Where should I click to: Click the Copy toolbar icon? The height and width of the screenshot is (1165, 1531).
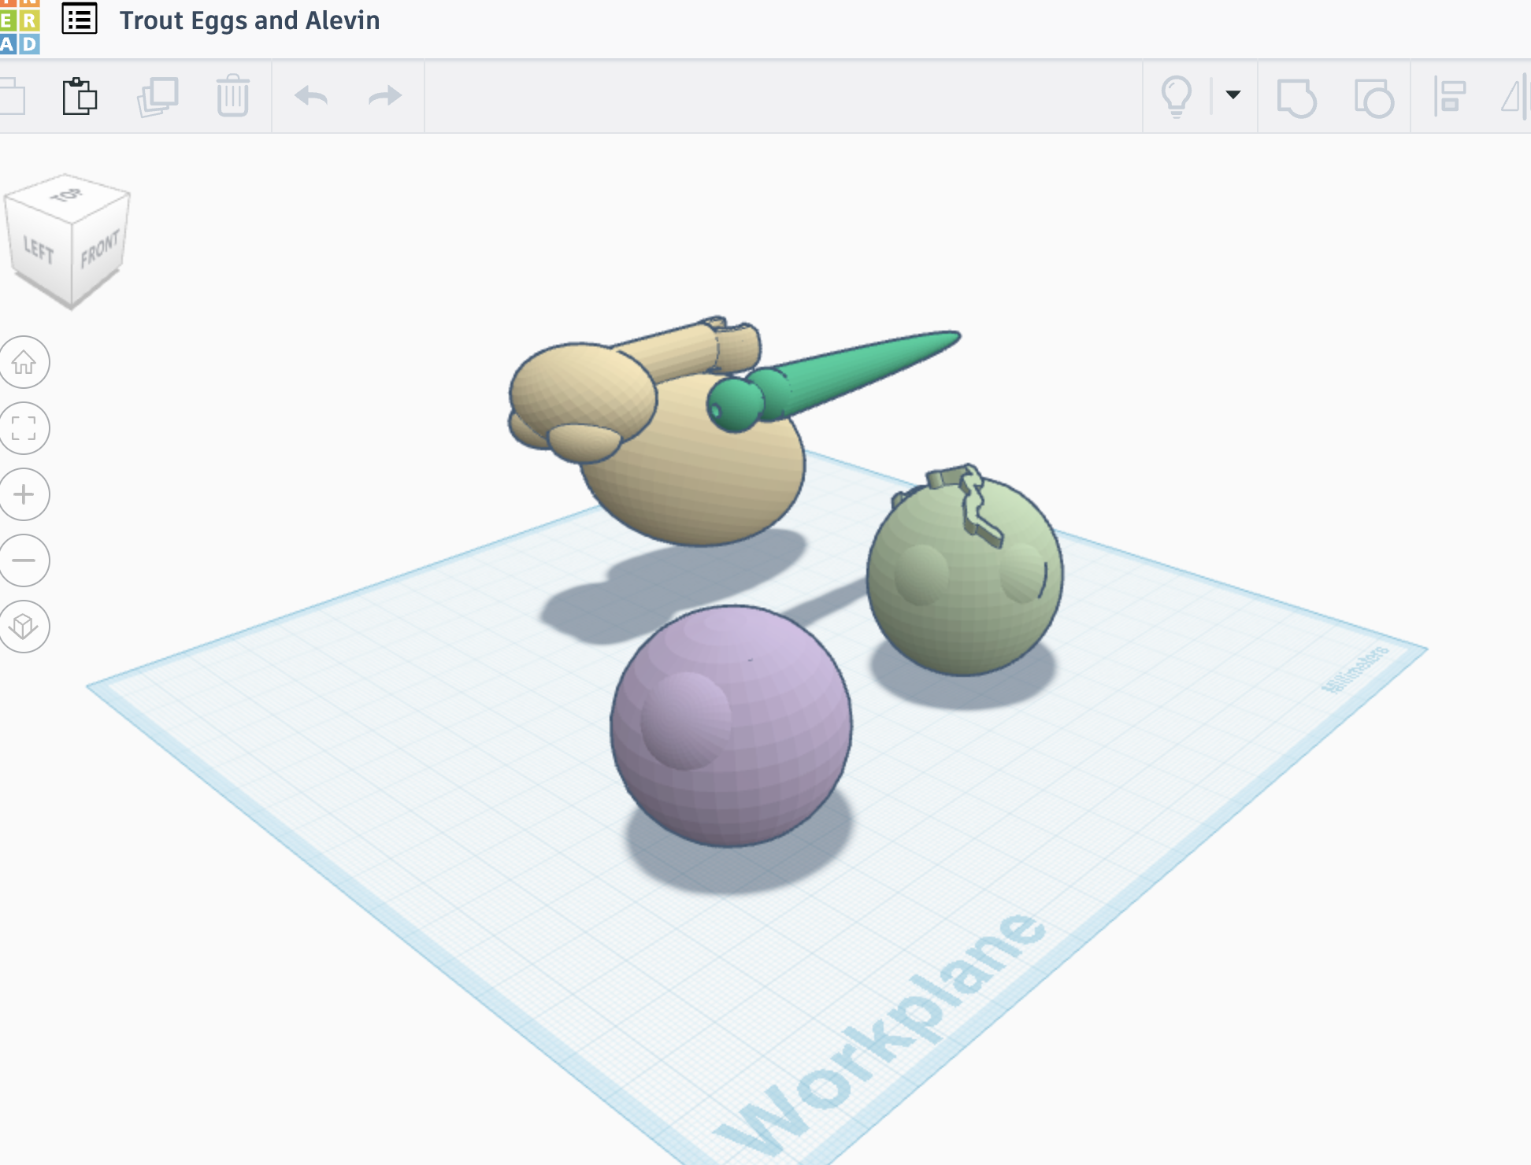pyautogui.click(x=11, y=97)
